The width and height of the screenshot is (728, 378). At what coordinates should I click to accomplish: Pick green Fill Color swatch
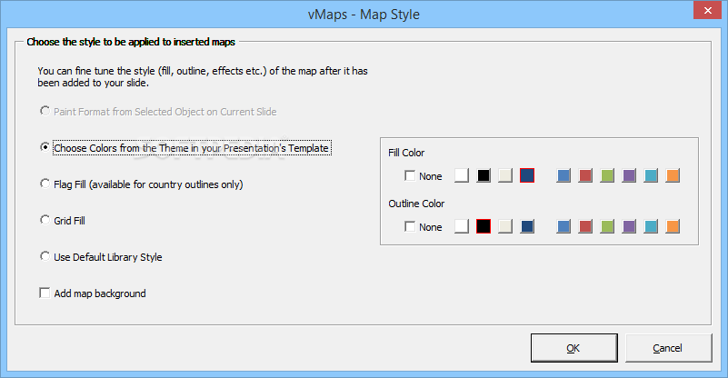point(607,175)
